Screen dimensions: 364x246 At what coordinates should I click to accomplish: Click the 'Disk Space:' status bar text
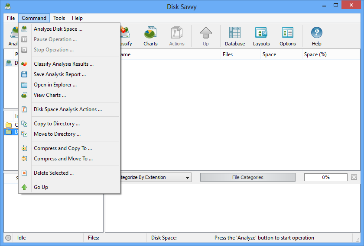[x=164, y=238]
